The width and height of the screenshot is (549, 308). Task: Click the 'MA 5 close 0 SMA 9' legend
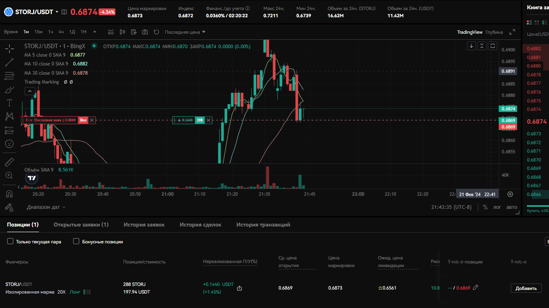46,55
